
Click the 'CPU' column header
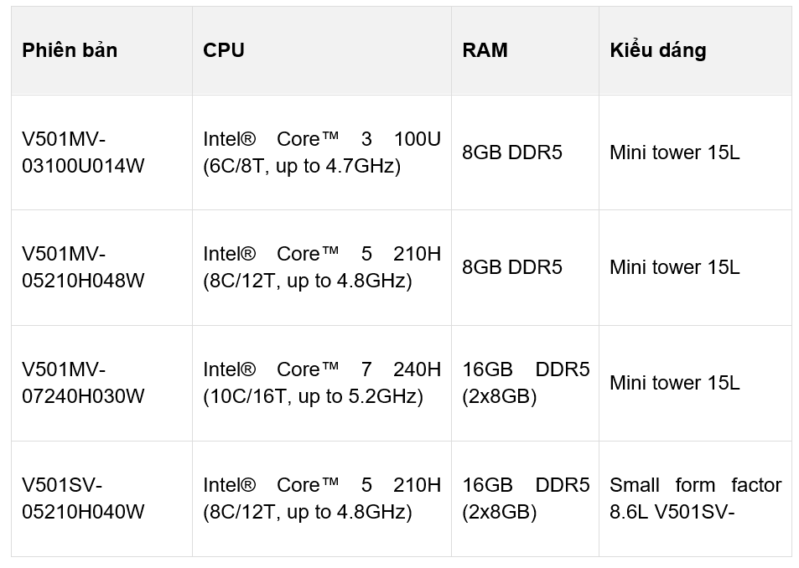click(x=224, y=50)
